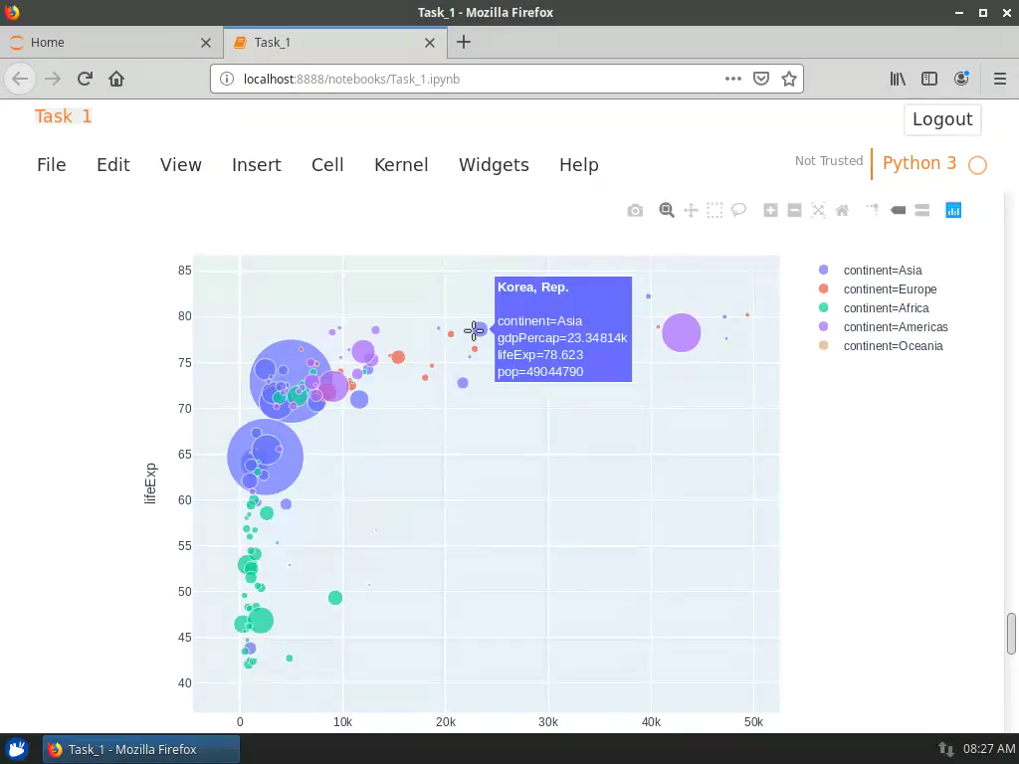This screenshot has width=1019, height=764.
Task: Enable Box Select mode on the scatter plot
Action: 714,210
